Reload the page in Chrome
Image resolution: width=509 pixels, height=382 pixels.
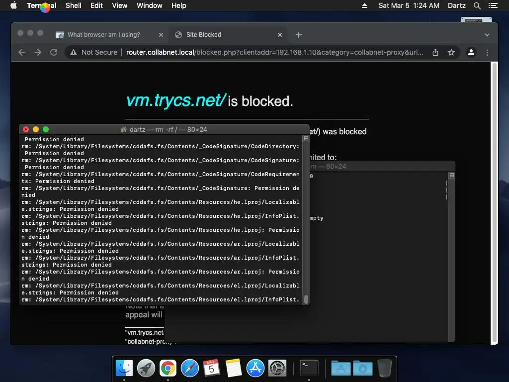[54, 52]
